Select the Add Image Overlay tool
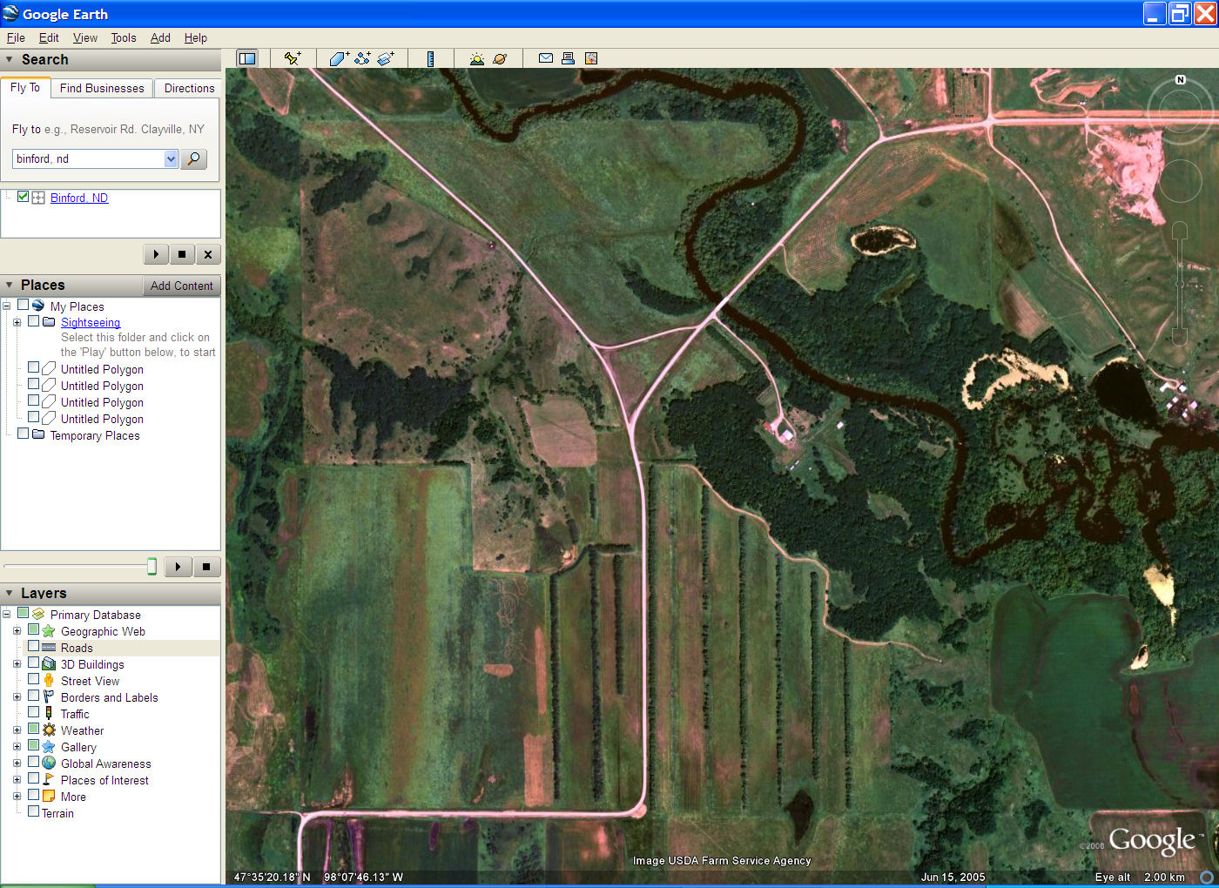Image resolution: width=1219 pixels, height=888 pixels. point(386,58)
